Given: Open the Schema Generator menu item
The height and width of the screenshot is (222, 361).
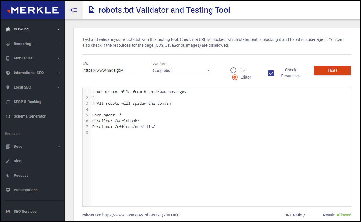Looking at the screenshot, I should pyautogui.click(x=32, y=116).
